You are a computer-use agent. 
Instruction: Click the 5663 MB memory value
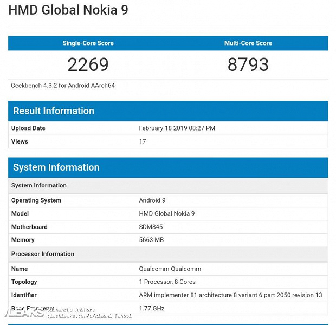coord(152,240)
